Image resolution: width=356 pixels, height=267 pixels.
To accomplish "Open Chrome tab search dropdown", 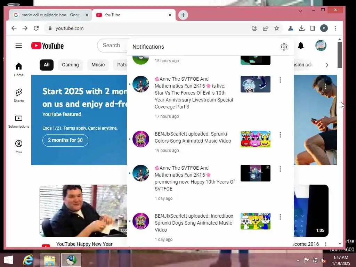I will point(300,11).
